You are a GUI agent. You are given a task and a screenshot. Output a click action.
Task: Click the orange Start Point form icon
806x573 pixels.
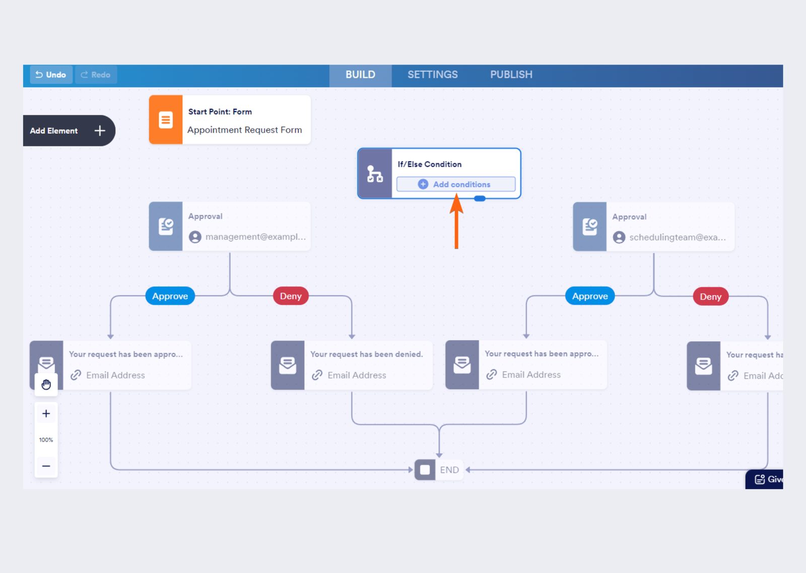[165, 120]
